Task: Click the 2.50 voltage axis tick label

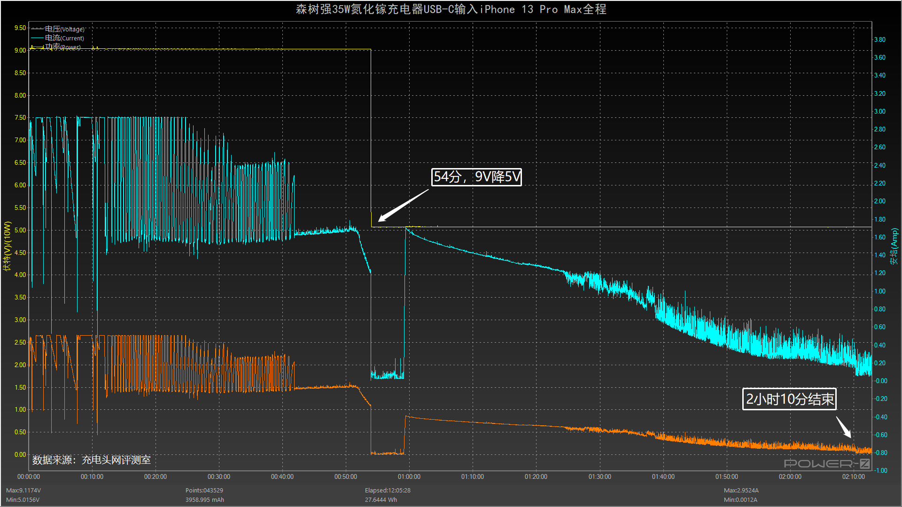Action: [20, 342]
